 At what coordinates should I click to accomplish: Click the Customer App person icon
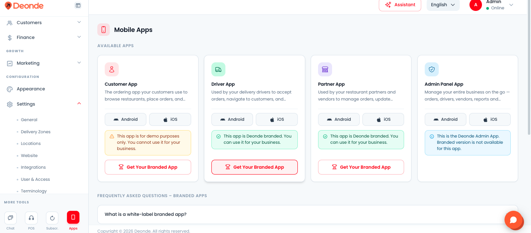(x=112, y=69)
